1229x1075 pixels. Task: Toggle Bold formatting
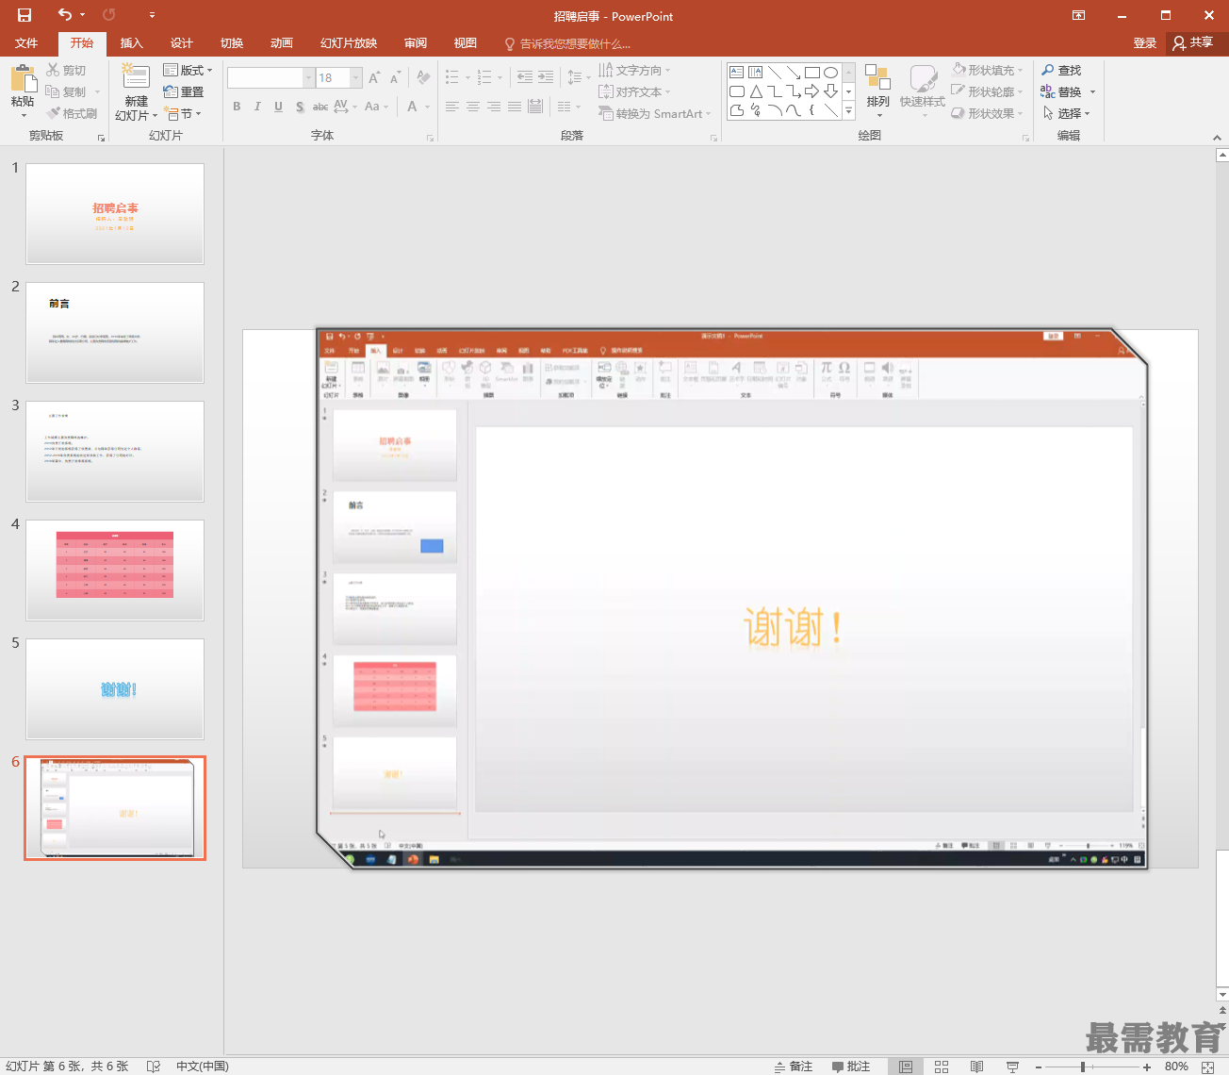237,107
